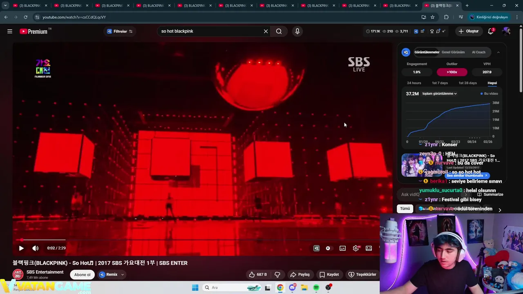Clear the search box with the X
Image resolution: width=523 pixels, height=294 pixels.
point(266,31)
